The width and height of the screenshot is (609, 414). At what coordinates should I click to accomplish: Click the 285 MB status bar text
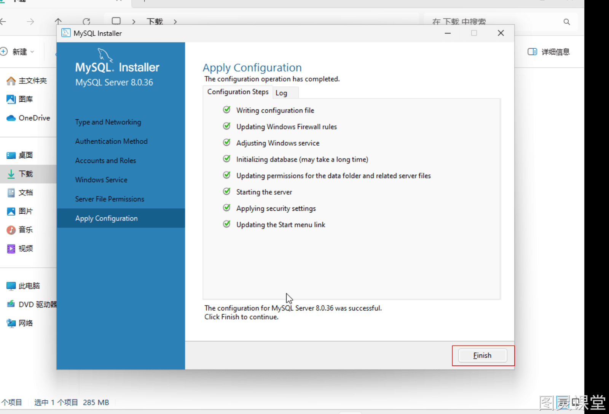coord(96,402)
